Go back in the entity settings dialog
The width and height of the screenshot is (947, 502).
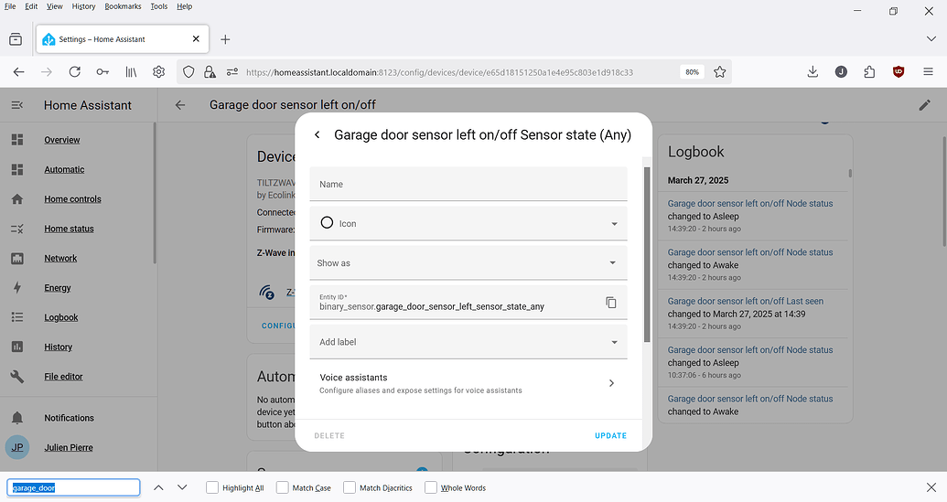(317, 134)
